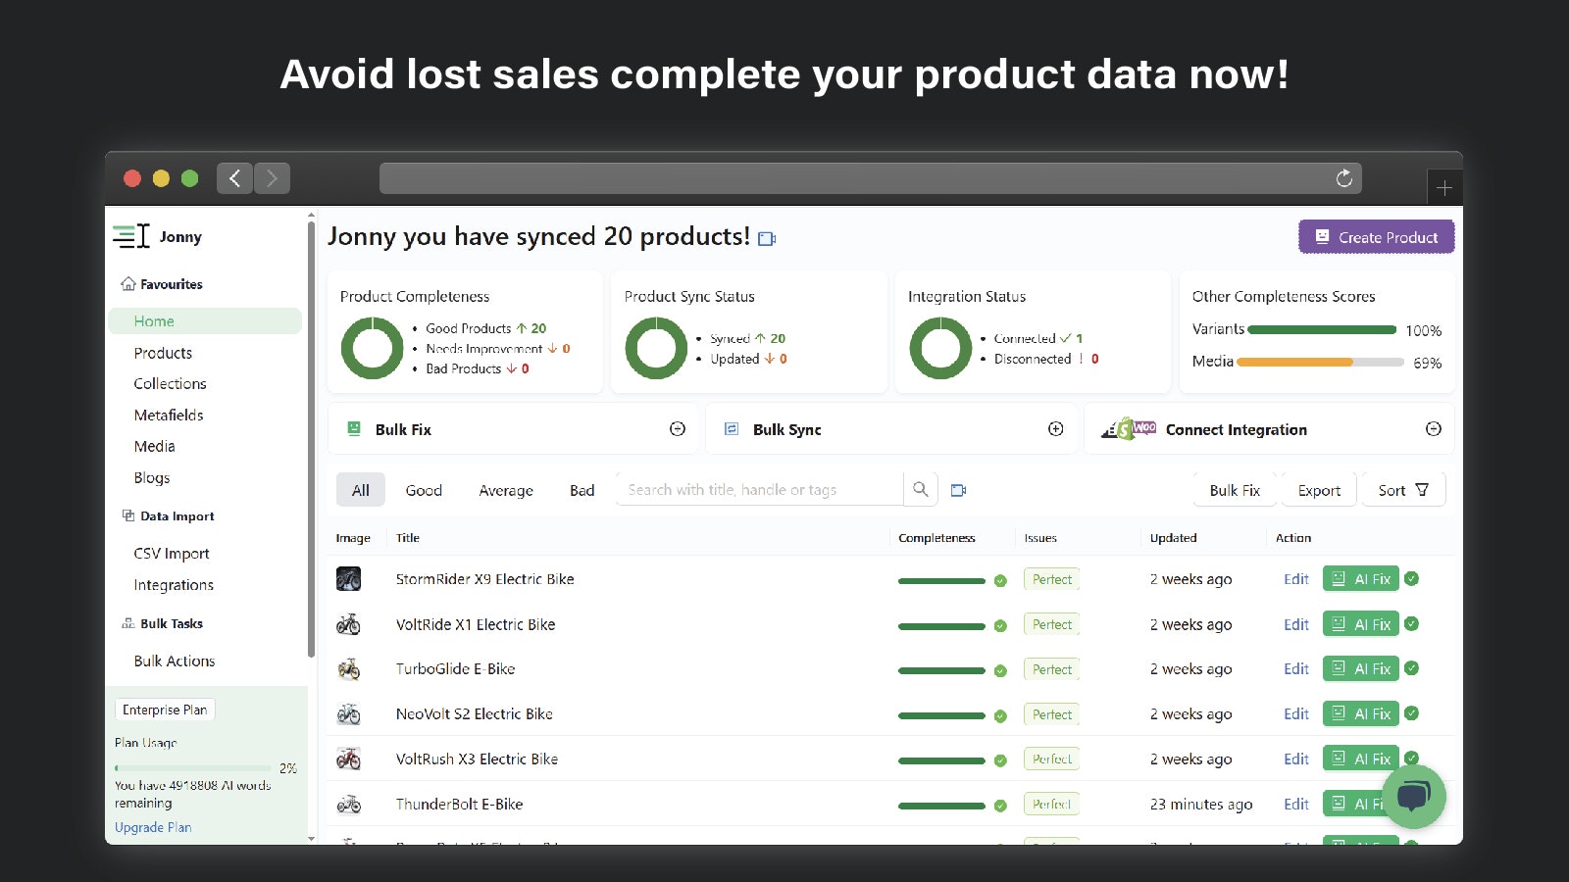Go back with browser back arrow
Screen dimensions: 1569x882
tap(234, 178)
